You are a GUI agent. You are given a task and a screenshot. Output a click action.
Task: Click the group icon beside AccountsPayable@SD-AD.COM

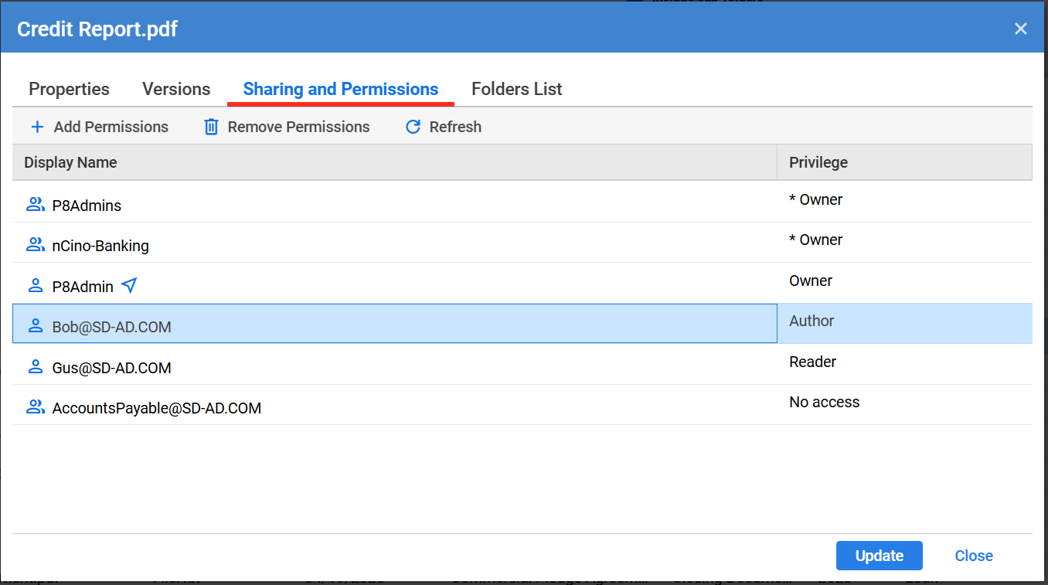coord(36,407)
